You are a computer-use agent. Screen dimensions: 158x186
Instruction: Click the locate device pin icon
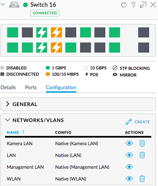[134, 5]
